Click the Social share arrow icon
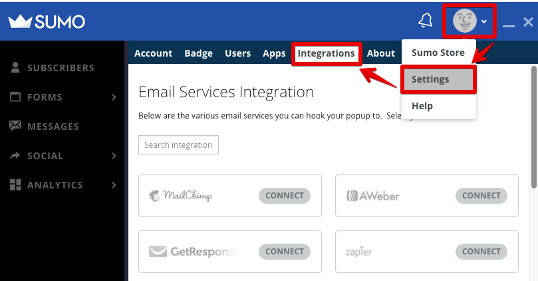The height and width of the screenshot is (281, 538). pyautogui.click(x=15, y=156)
